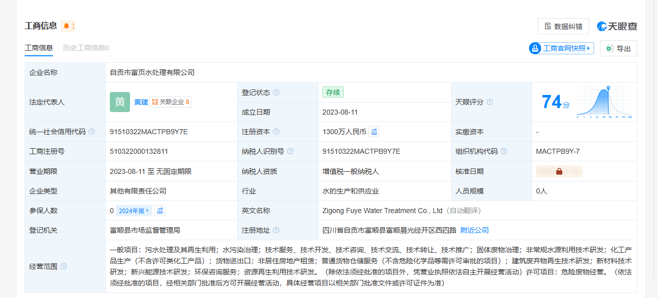Open 工商官网快照 snapshot
The width and height of the screenshot is (658, 298).
tap(561, 48)
